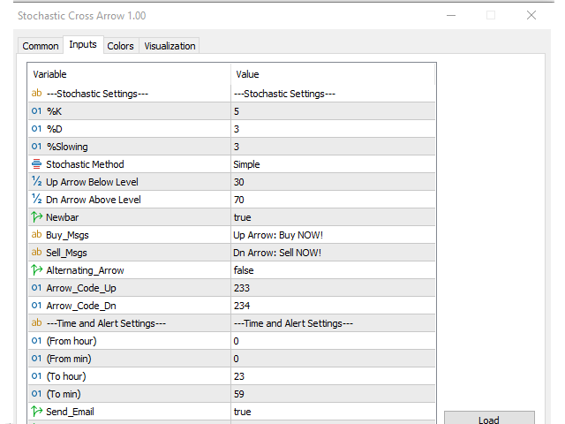565x424 pixels.
Task: Select the Inputs tab
Action: (83, 45)
